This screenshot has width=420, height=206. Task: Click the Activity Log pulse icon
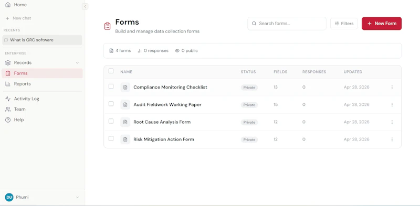[8, 99]
